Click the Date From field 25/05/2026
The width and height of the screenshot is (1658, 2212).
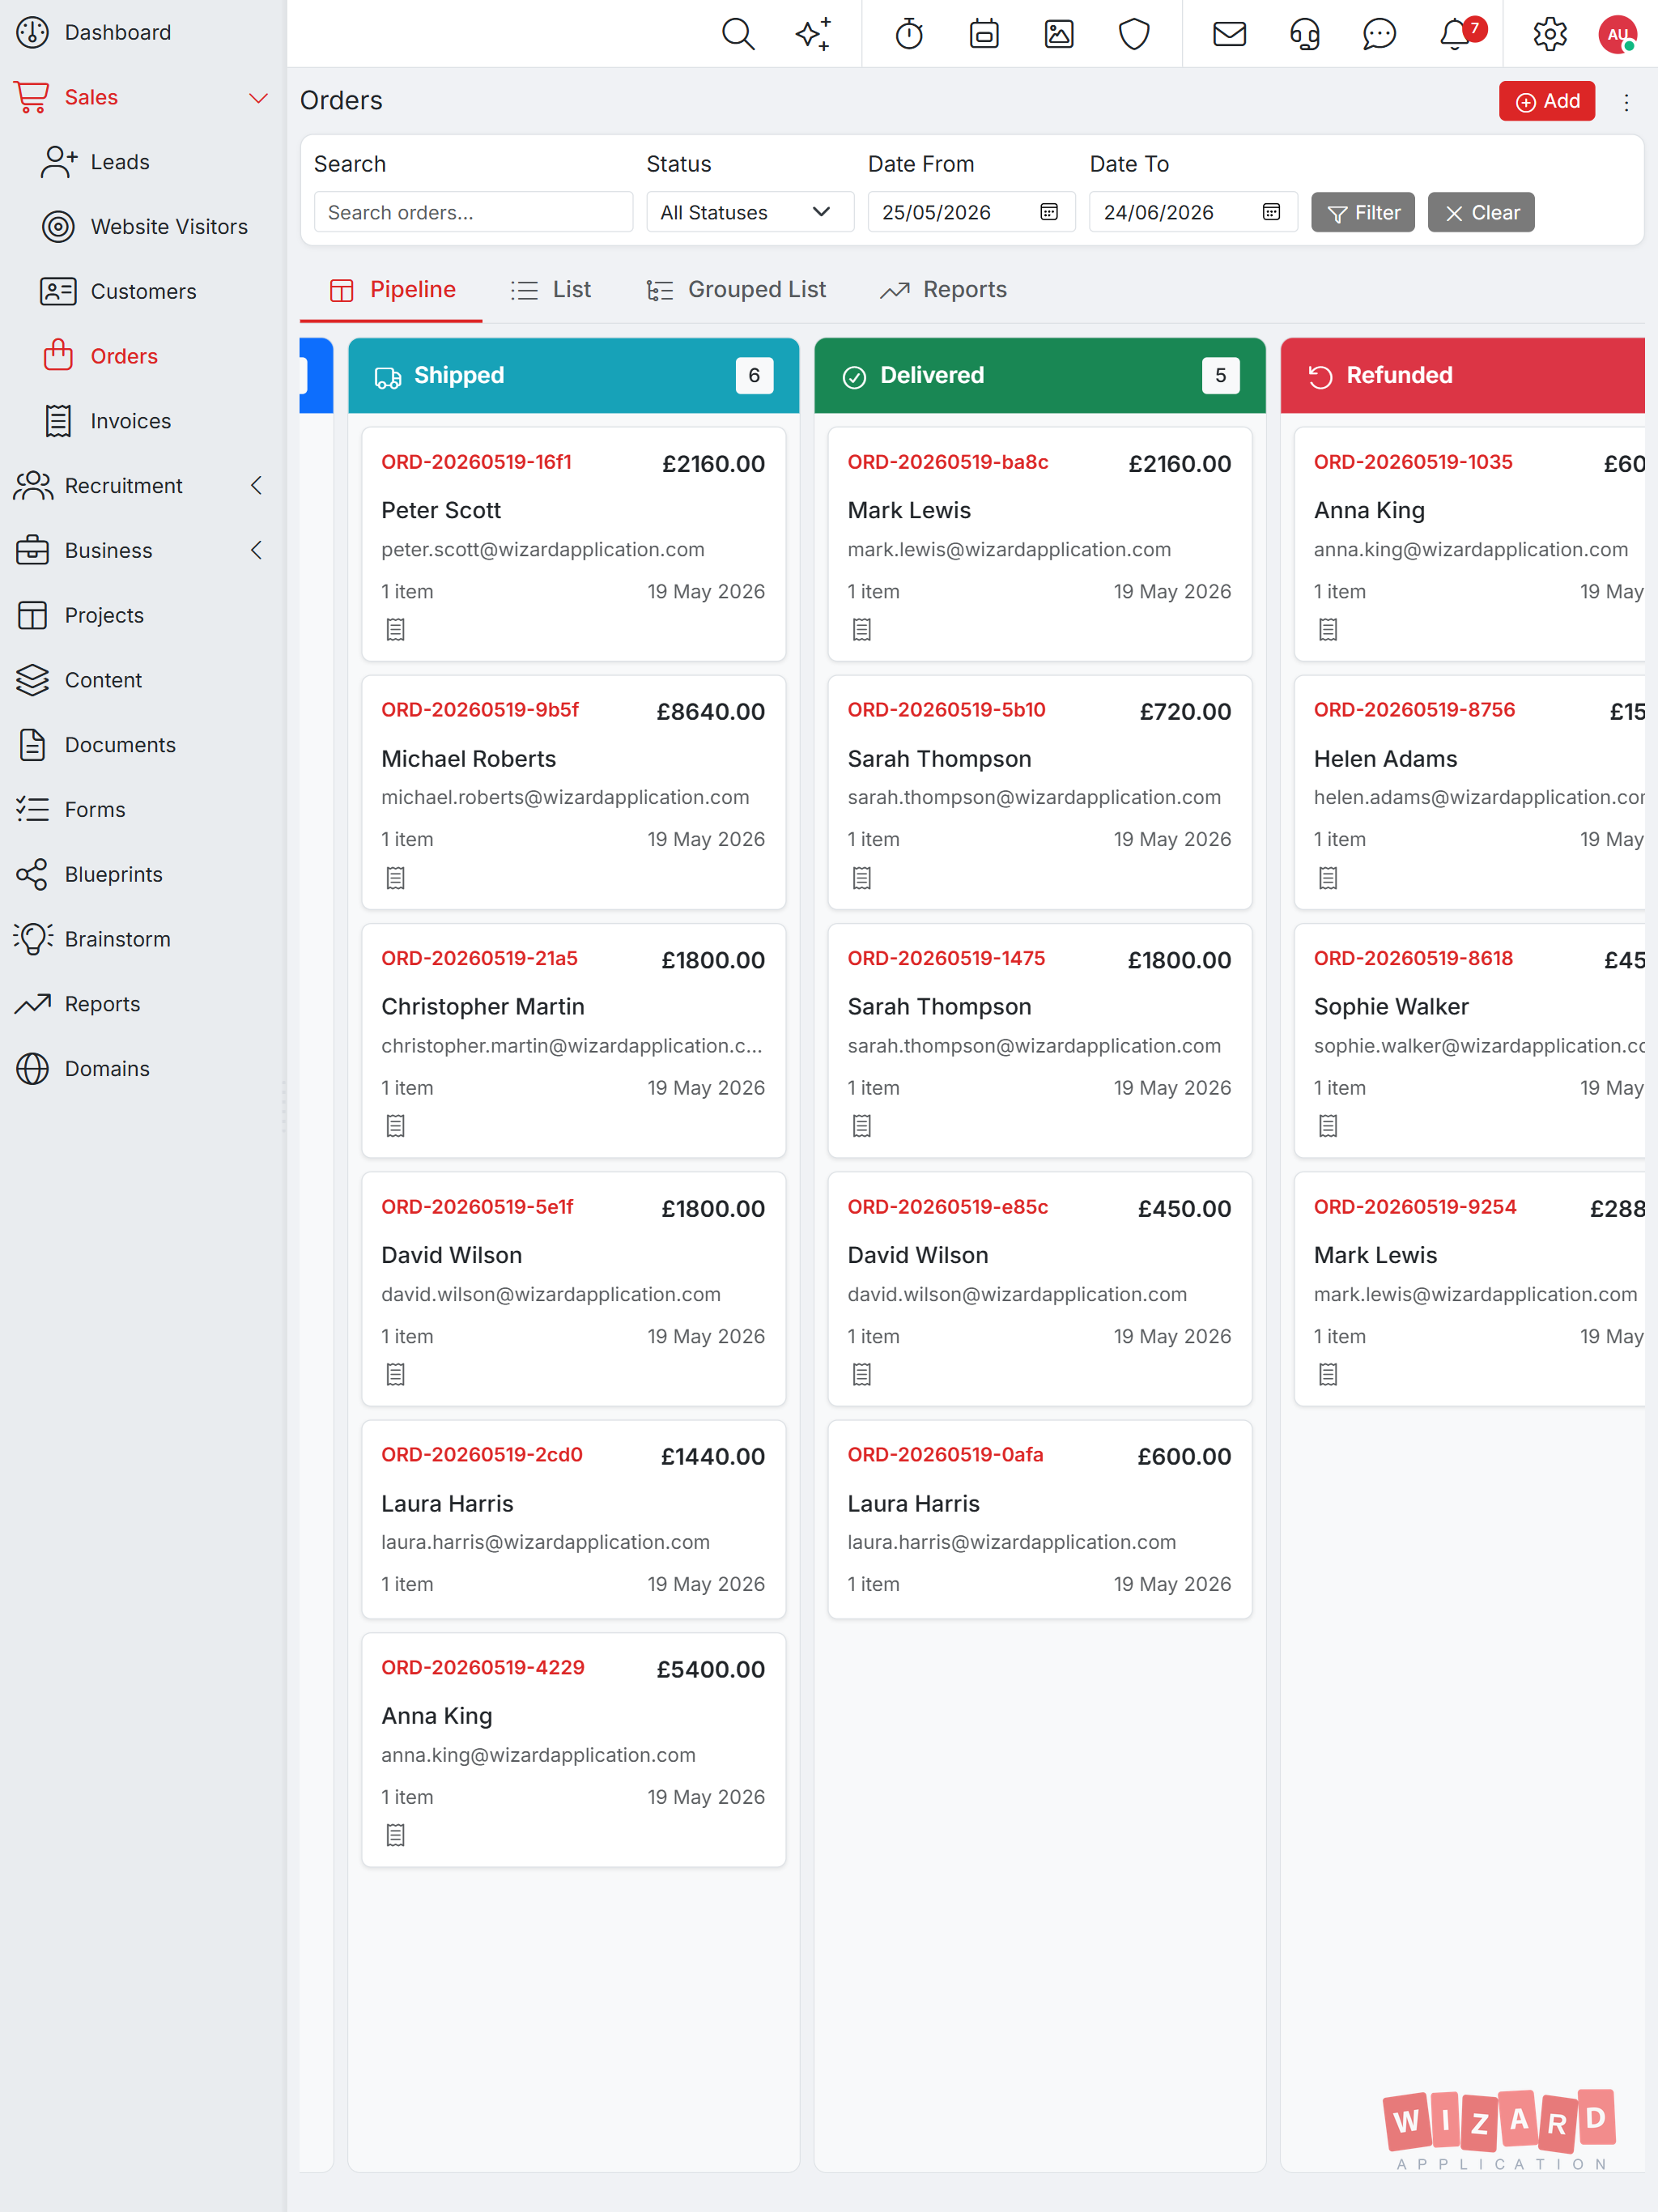click(971, 212)
